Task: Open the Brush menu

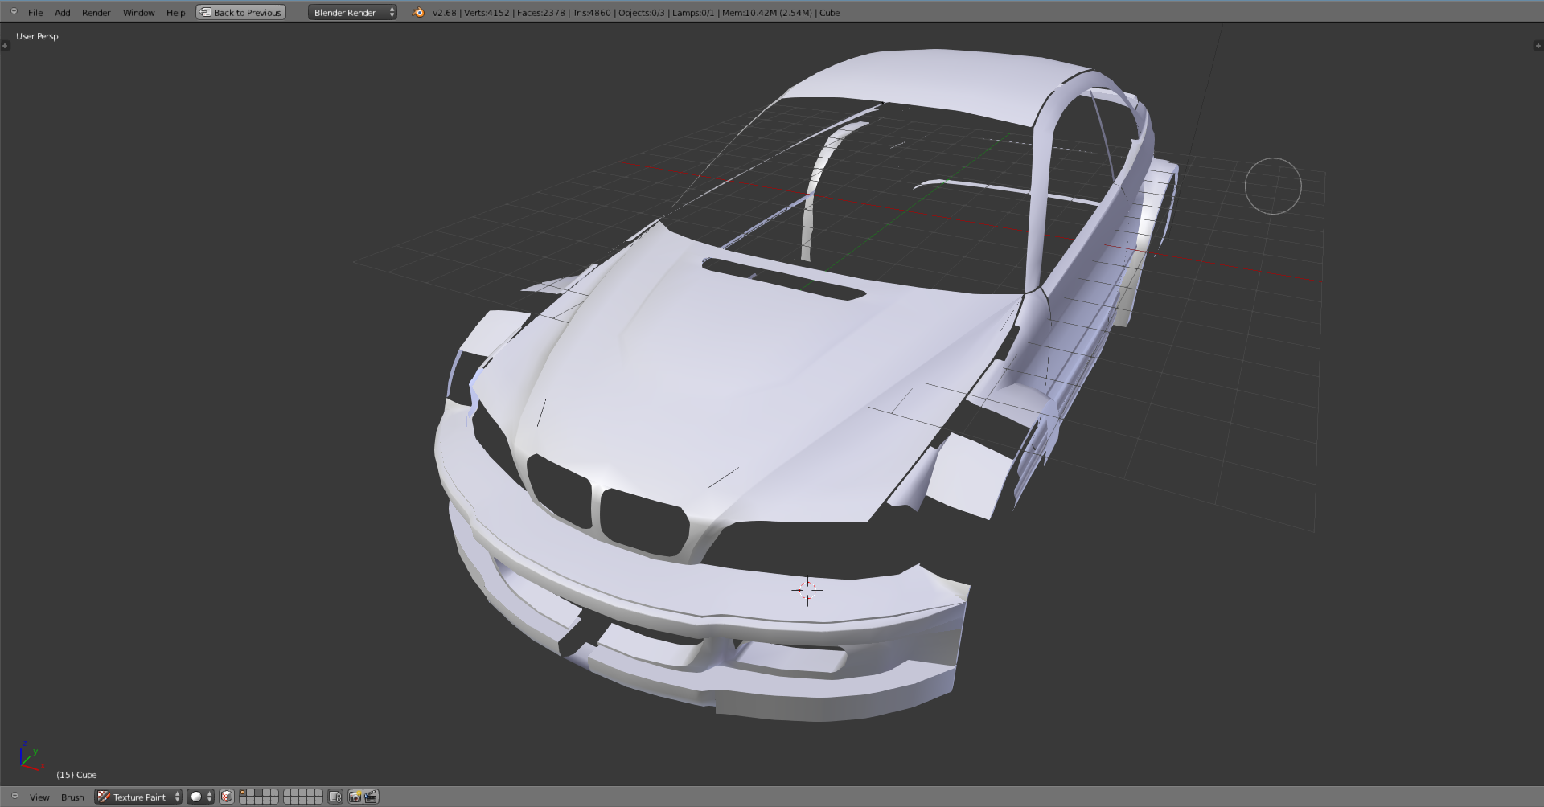Action: [72, 797]
